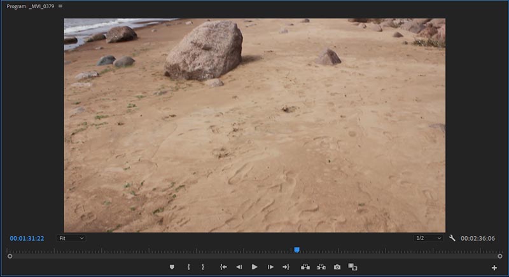Click the video preview frame
The width and height of the screenshot is (509, 277).
tap(254, 125)
